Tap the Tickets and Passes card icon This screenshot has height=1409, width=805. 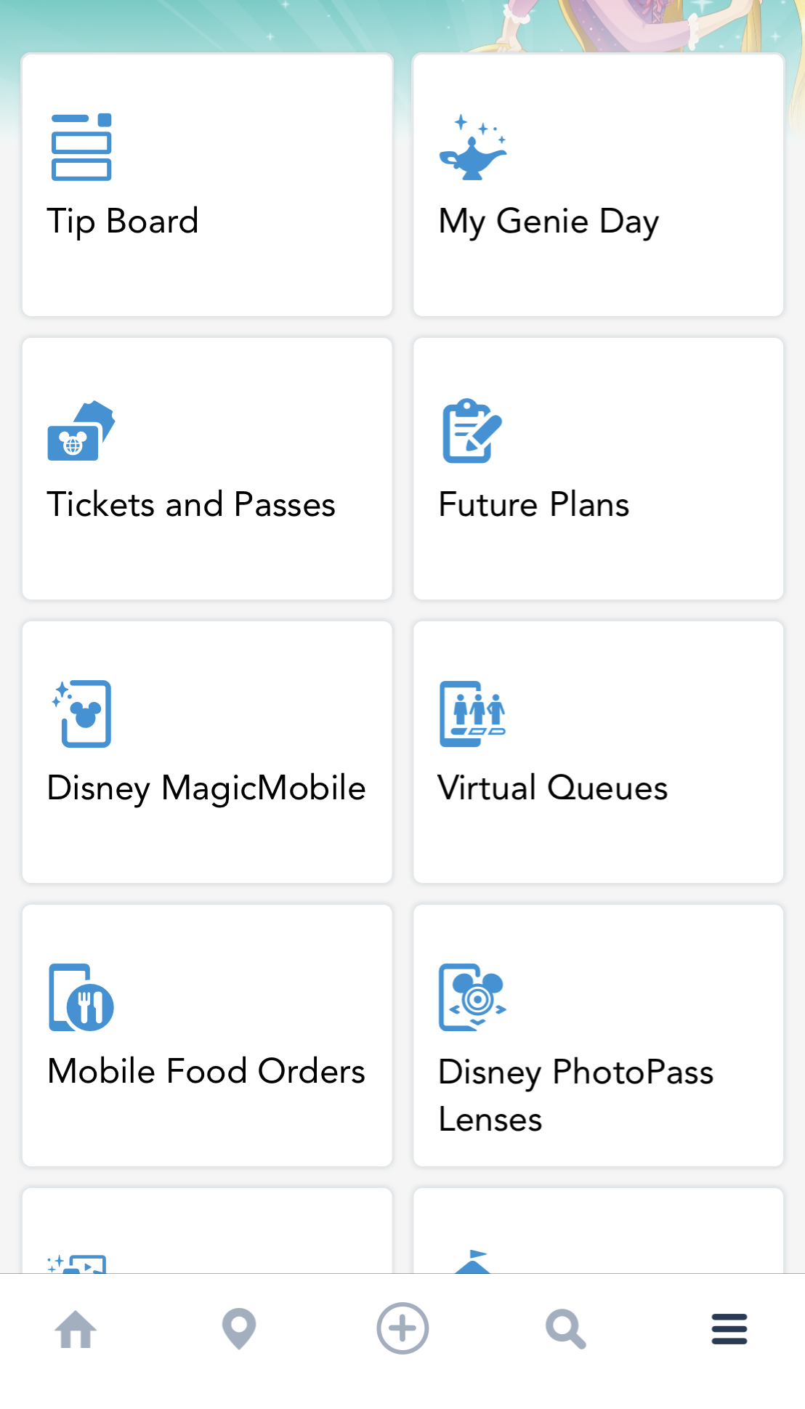point(81,431)
